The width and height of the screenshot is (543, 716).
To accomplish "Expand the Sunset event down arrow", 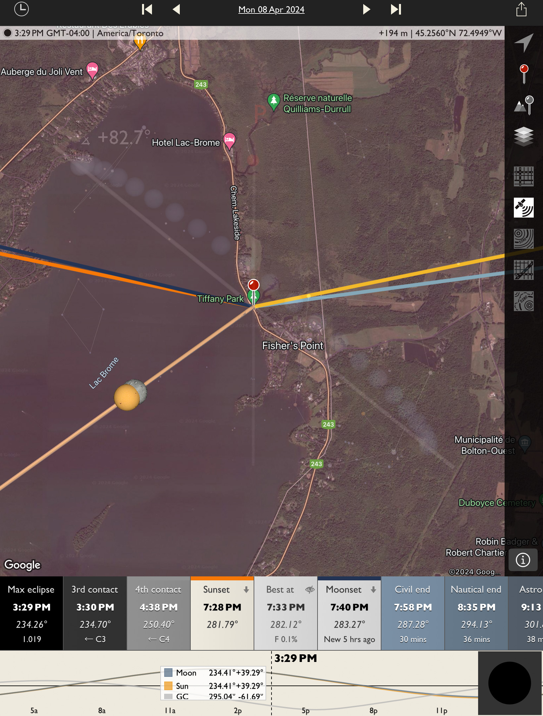I will tap(246, 589).
